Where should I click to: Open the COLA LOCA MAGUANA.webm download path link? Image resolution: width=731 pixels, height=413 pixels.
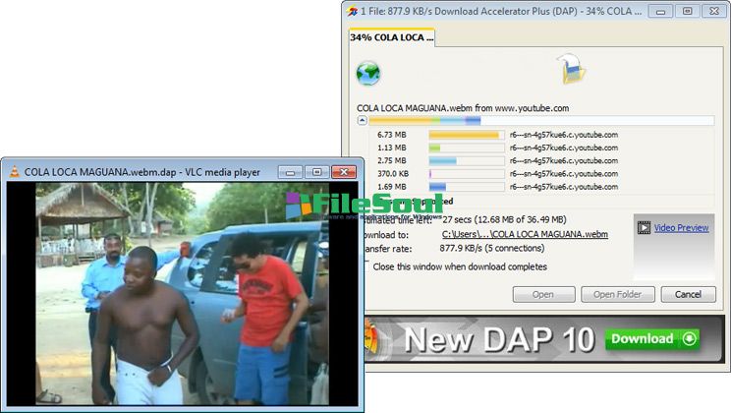pyautogui.click(x=525, y=234)
